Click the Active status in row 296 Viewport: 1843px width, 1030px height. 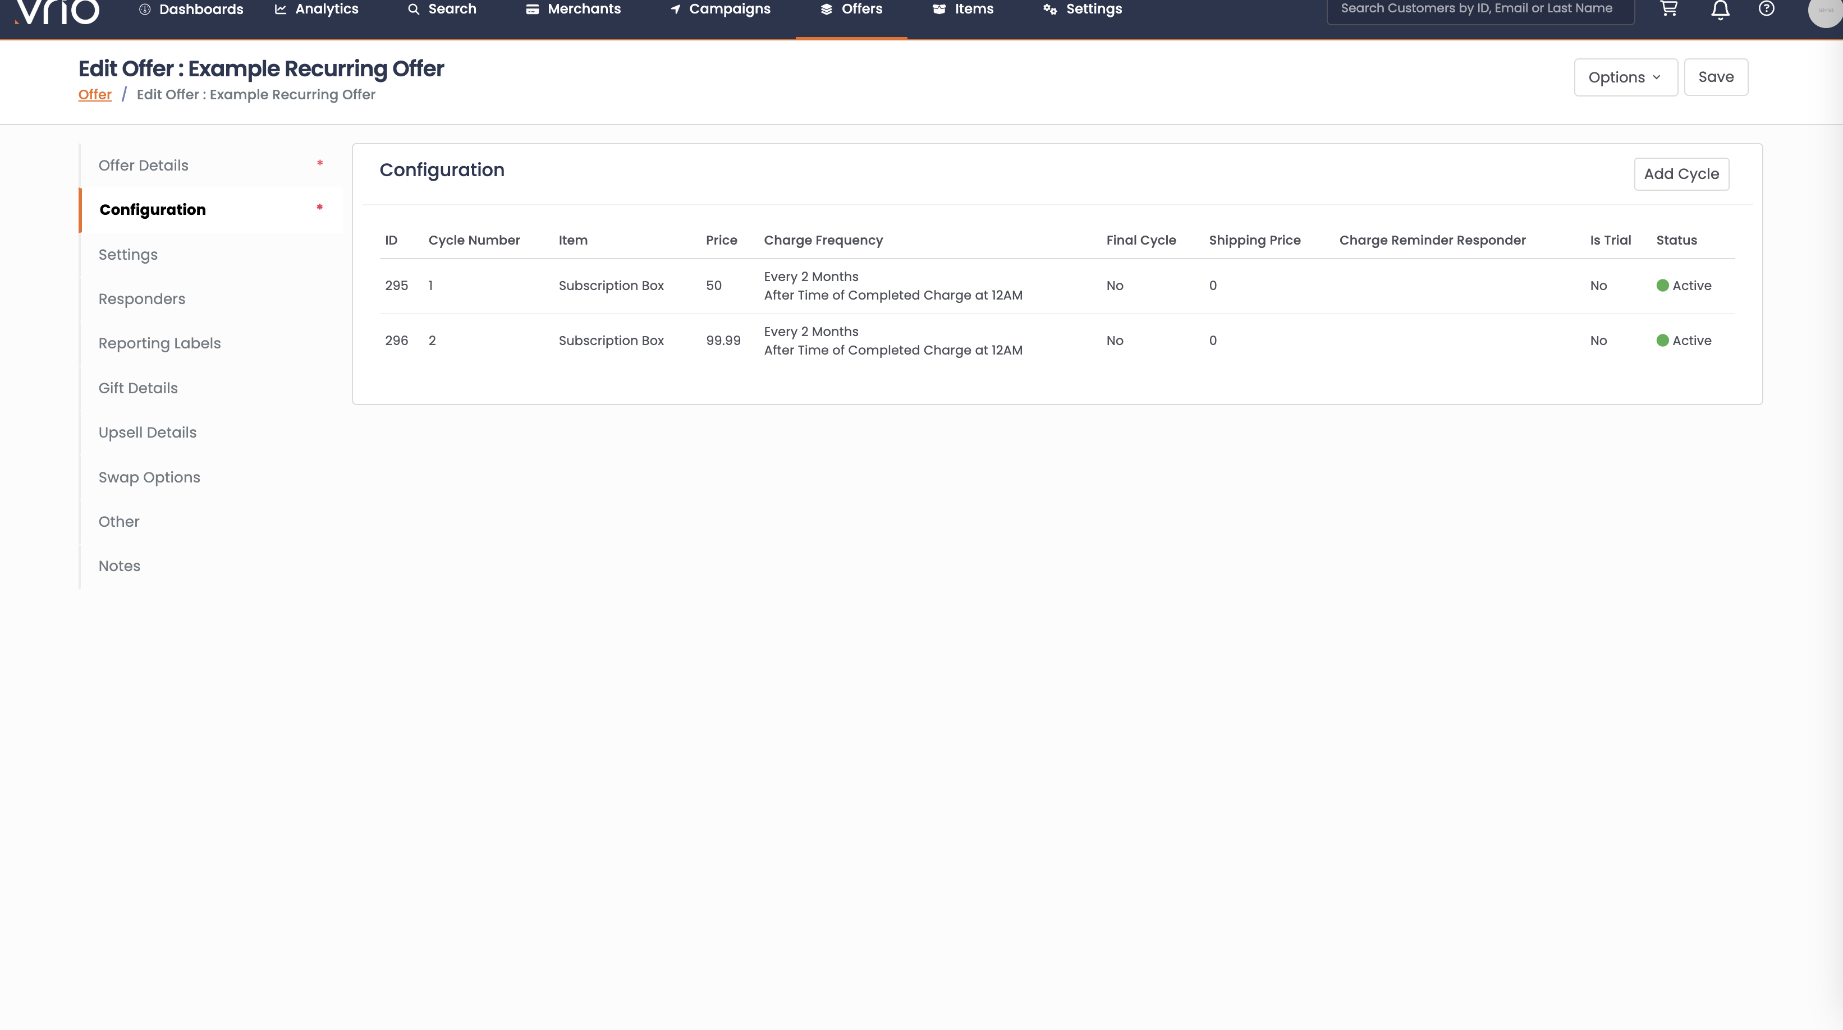coord(1684,341)
